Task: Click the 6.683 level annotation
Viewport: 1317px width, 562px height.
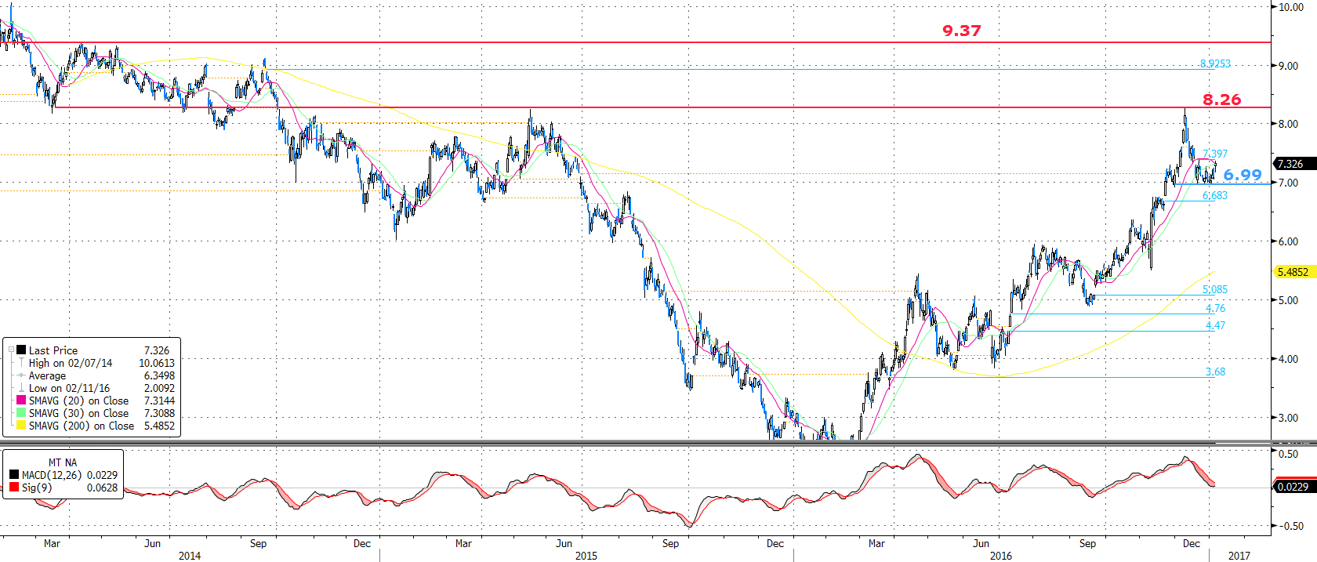Action: (x=1215, y=195)
